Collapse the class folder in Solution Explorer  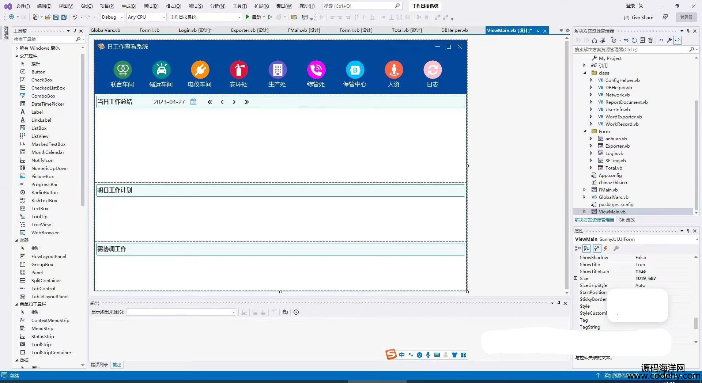point(585,73)
